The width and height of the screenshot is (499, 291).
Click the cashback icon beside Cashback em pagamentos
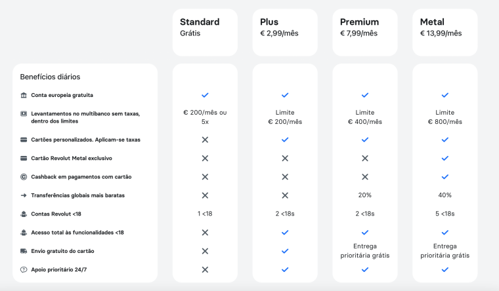(24, 176)
